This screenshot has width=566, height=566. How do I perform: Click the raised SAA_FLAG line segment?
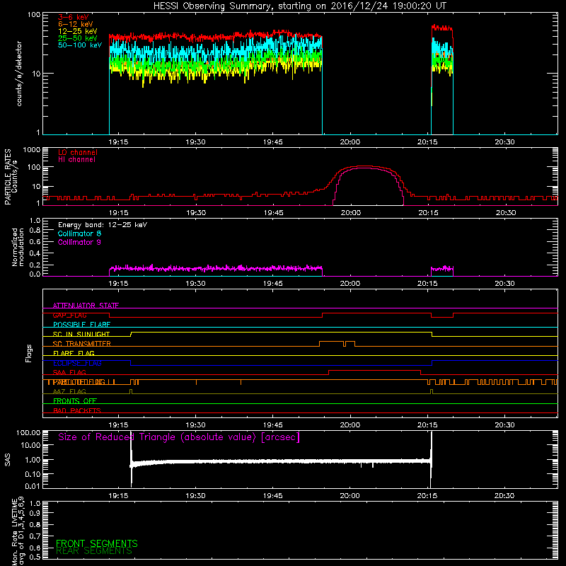pos(375,370)
